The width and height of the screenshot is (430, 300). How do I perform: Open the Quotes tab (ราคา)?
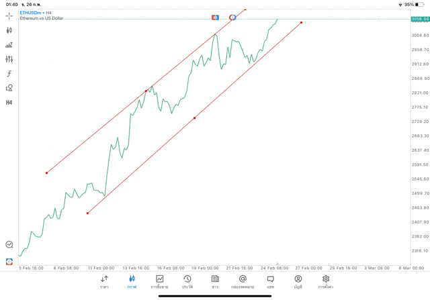coord(104,281)
